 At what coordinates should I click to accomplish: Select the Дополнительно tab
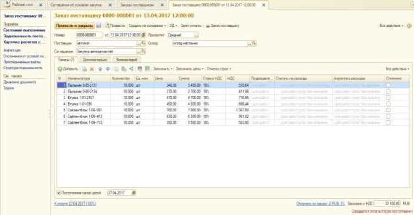[x=95, y=60]
